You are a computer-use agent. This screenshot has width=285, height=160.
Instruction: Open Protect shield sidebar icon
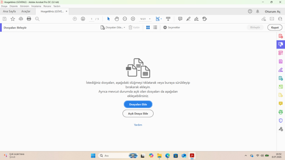[281, 121]
